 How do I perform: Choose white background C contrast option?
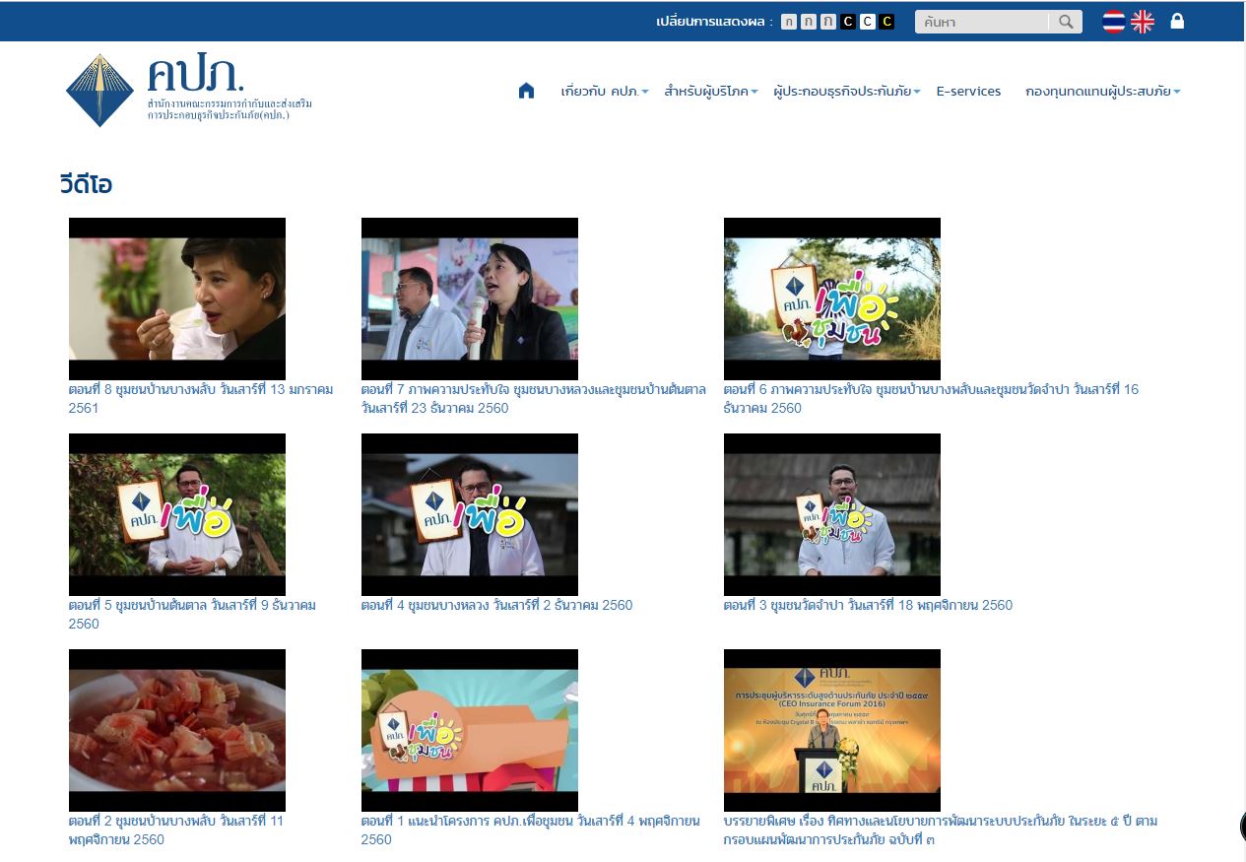pyautogui.click(x=867, y=22)
